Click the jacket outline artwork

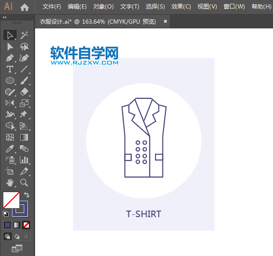coord(144,138)
